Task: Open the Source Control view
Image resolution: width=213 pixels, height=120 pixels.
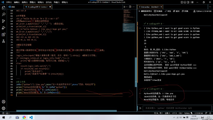Action: coord(3,21)
